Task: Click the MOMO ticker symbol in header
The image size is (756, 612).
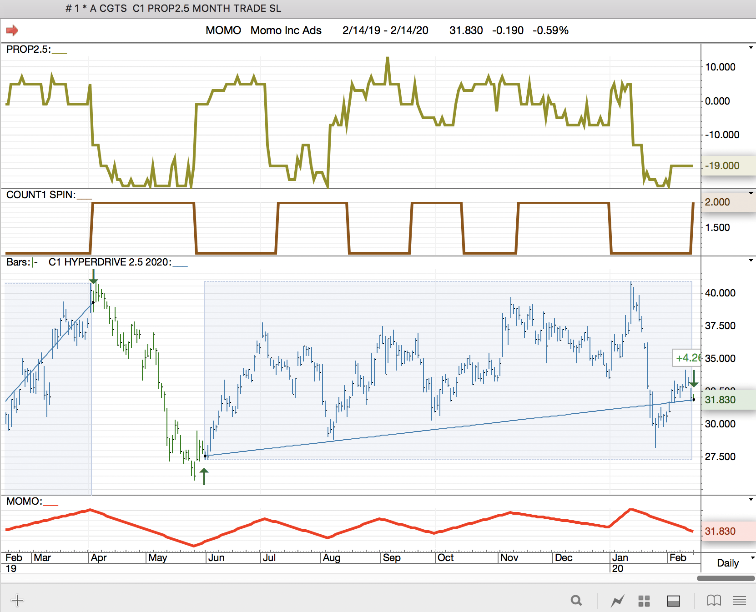Action: pyautogui.click(x=223, y=30)
